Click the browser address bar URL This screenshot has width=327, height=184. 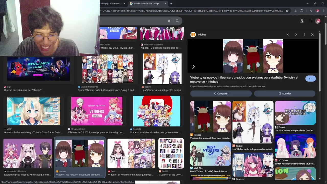coord(192,11)
